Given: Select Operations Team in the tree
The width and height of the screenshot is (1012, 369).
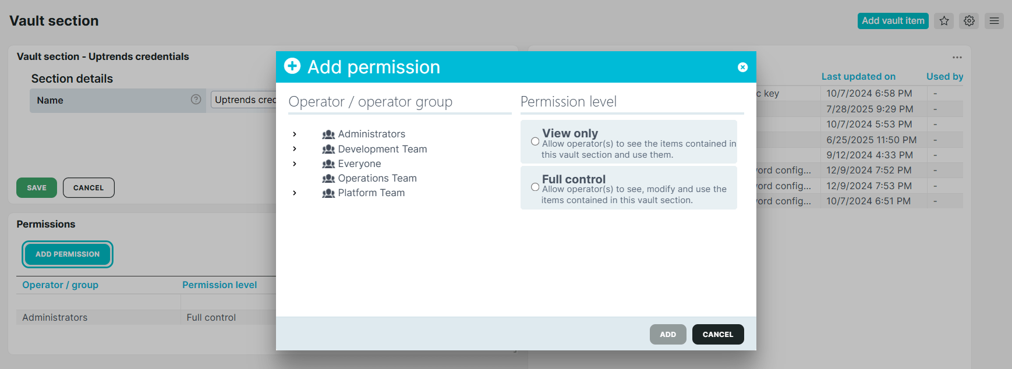Looking at the screenshot, I should (x=377, y=179).
